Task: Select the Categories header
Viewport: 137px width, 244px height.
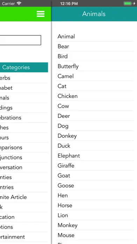Action: click(x=24, y=67)
